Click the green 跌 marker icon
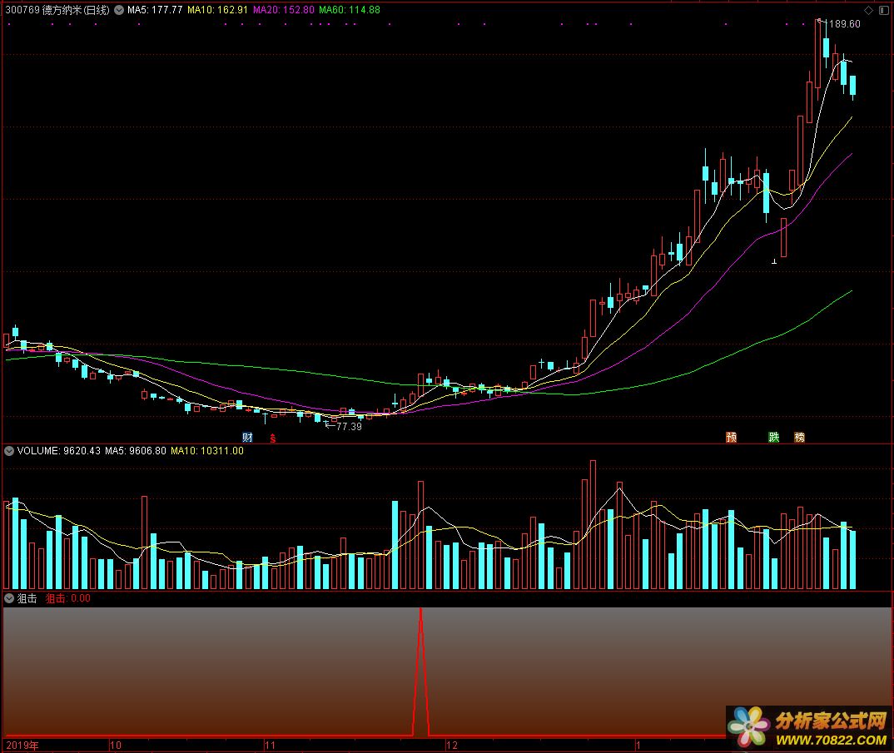 click(773, 437)
